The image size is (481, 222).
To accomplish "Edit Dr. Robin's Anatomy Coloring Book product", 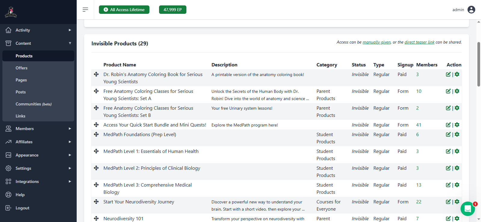I will [x=448, y=75].
